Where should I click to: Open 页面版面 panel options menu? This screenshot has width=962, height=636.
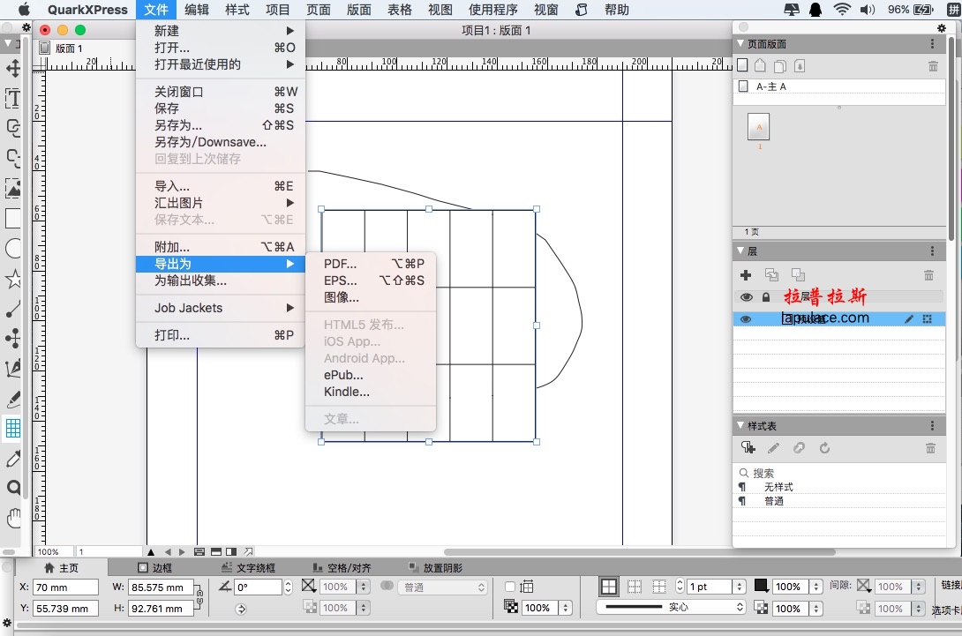click(932, 43)
